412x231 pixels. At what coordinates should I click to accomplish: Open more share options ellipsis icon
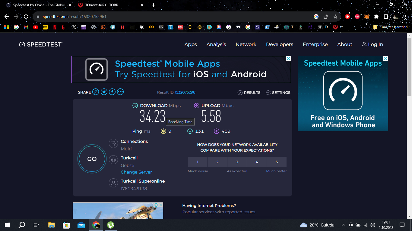point(120,92)
